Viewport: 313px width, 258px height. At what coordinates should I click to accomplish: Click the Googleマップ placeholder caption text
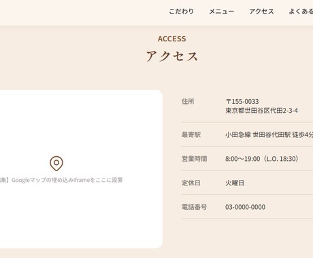coord(61,180)
